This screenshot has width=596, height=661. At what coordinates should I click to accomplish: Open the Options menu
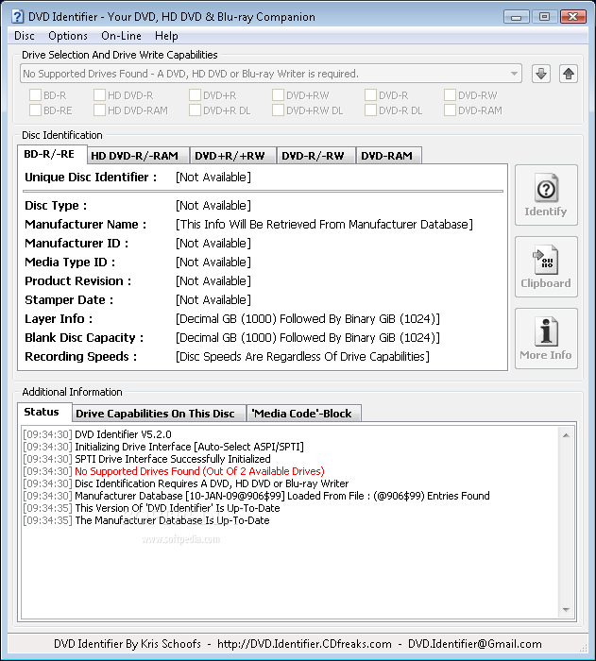coord(68,36)
